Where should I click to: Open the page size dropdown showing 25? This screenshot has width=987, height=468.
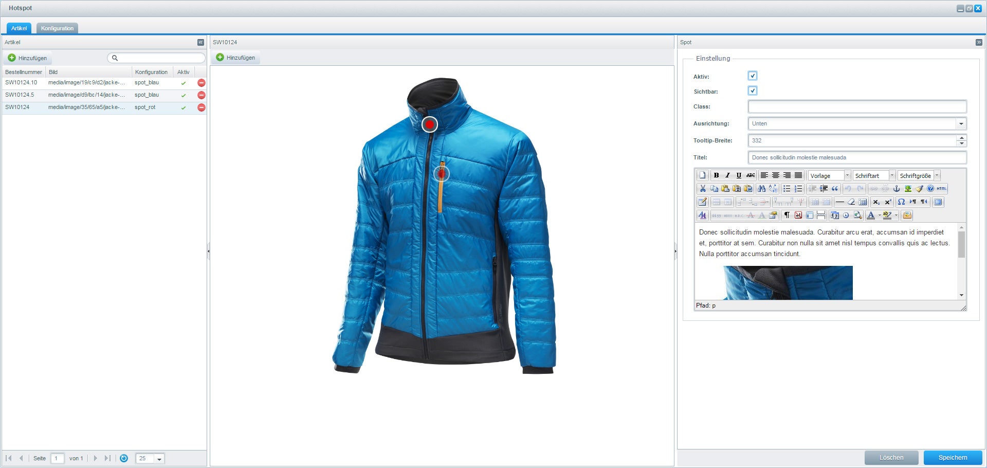click(x=159, y=459)
